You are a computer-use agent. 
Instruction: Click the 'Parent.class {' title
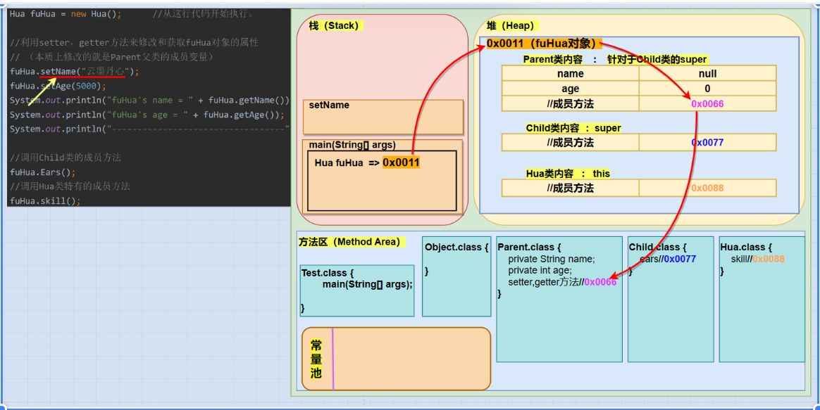[529, 247]
